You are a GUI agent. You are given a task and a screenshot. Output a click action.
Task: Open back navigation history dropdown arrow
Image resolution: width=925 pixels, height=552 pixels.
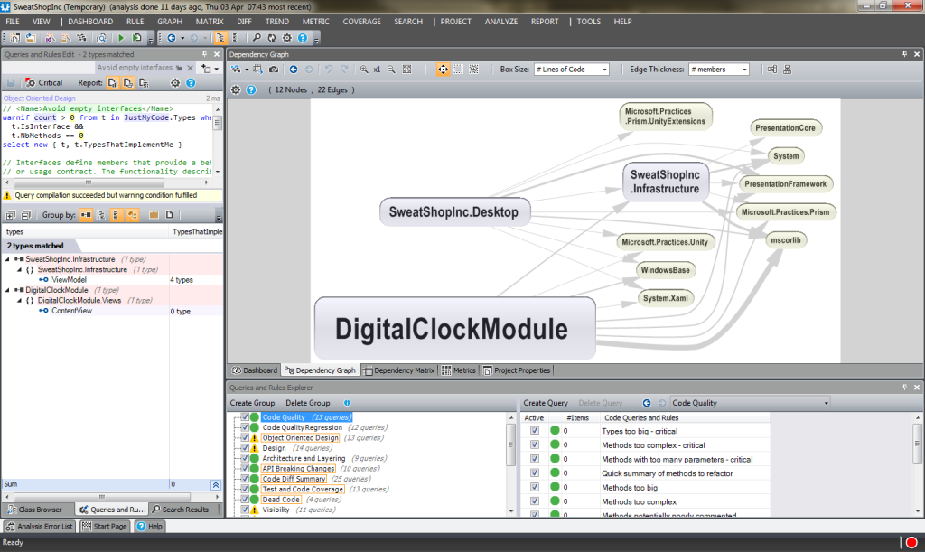[182, 38]
